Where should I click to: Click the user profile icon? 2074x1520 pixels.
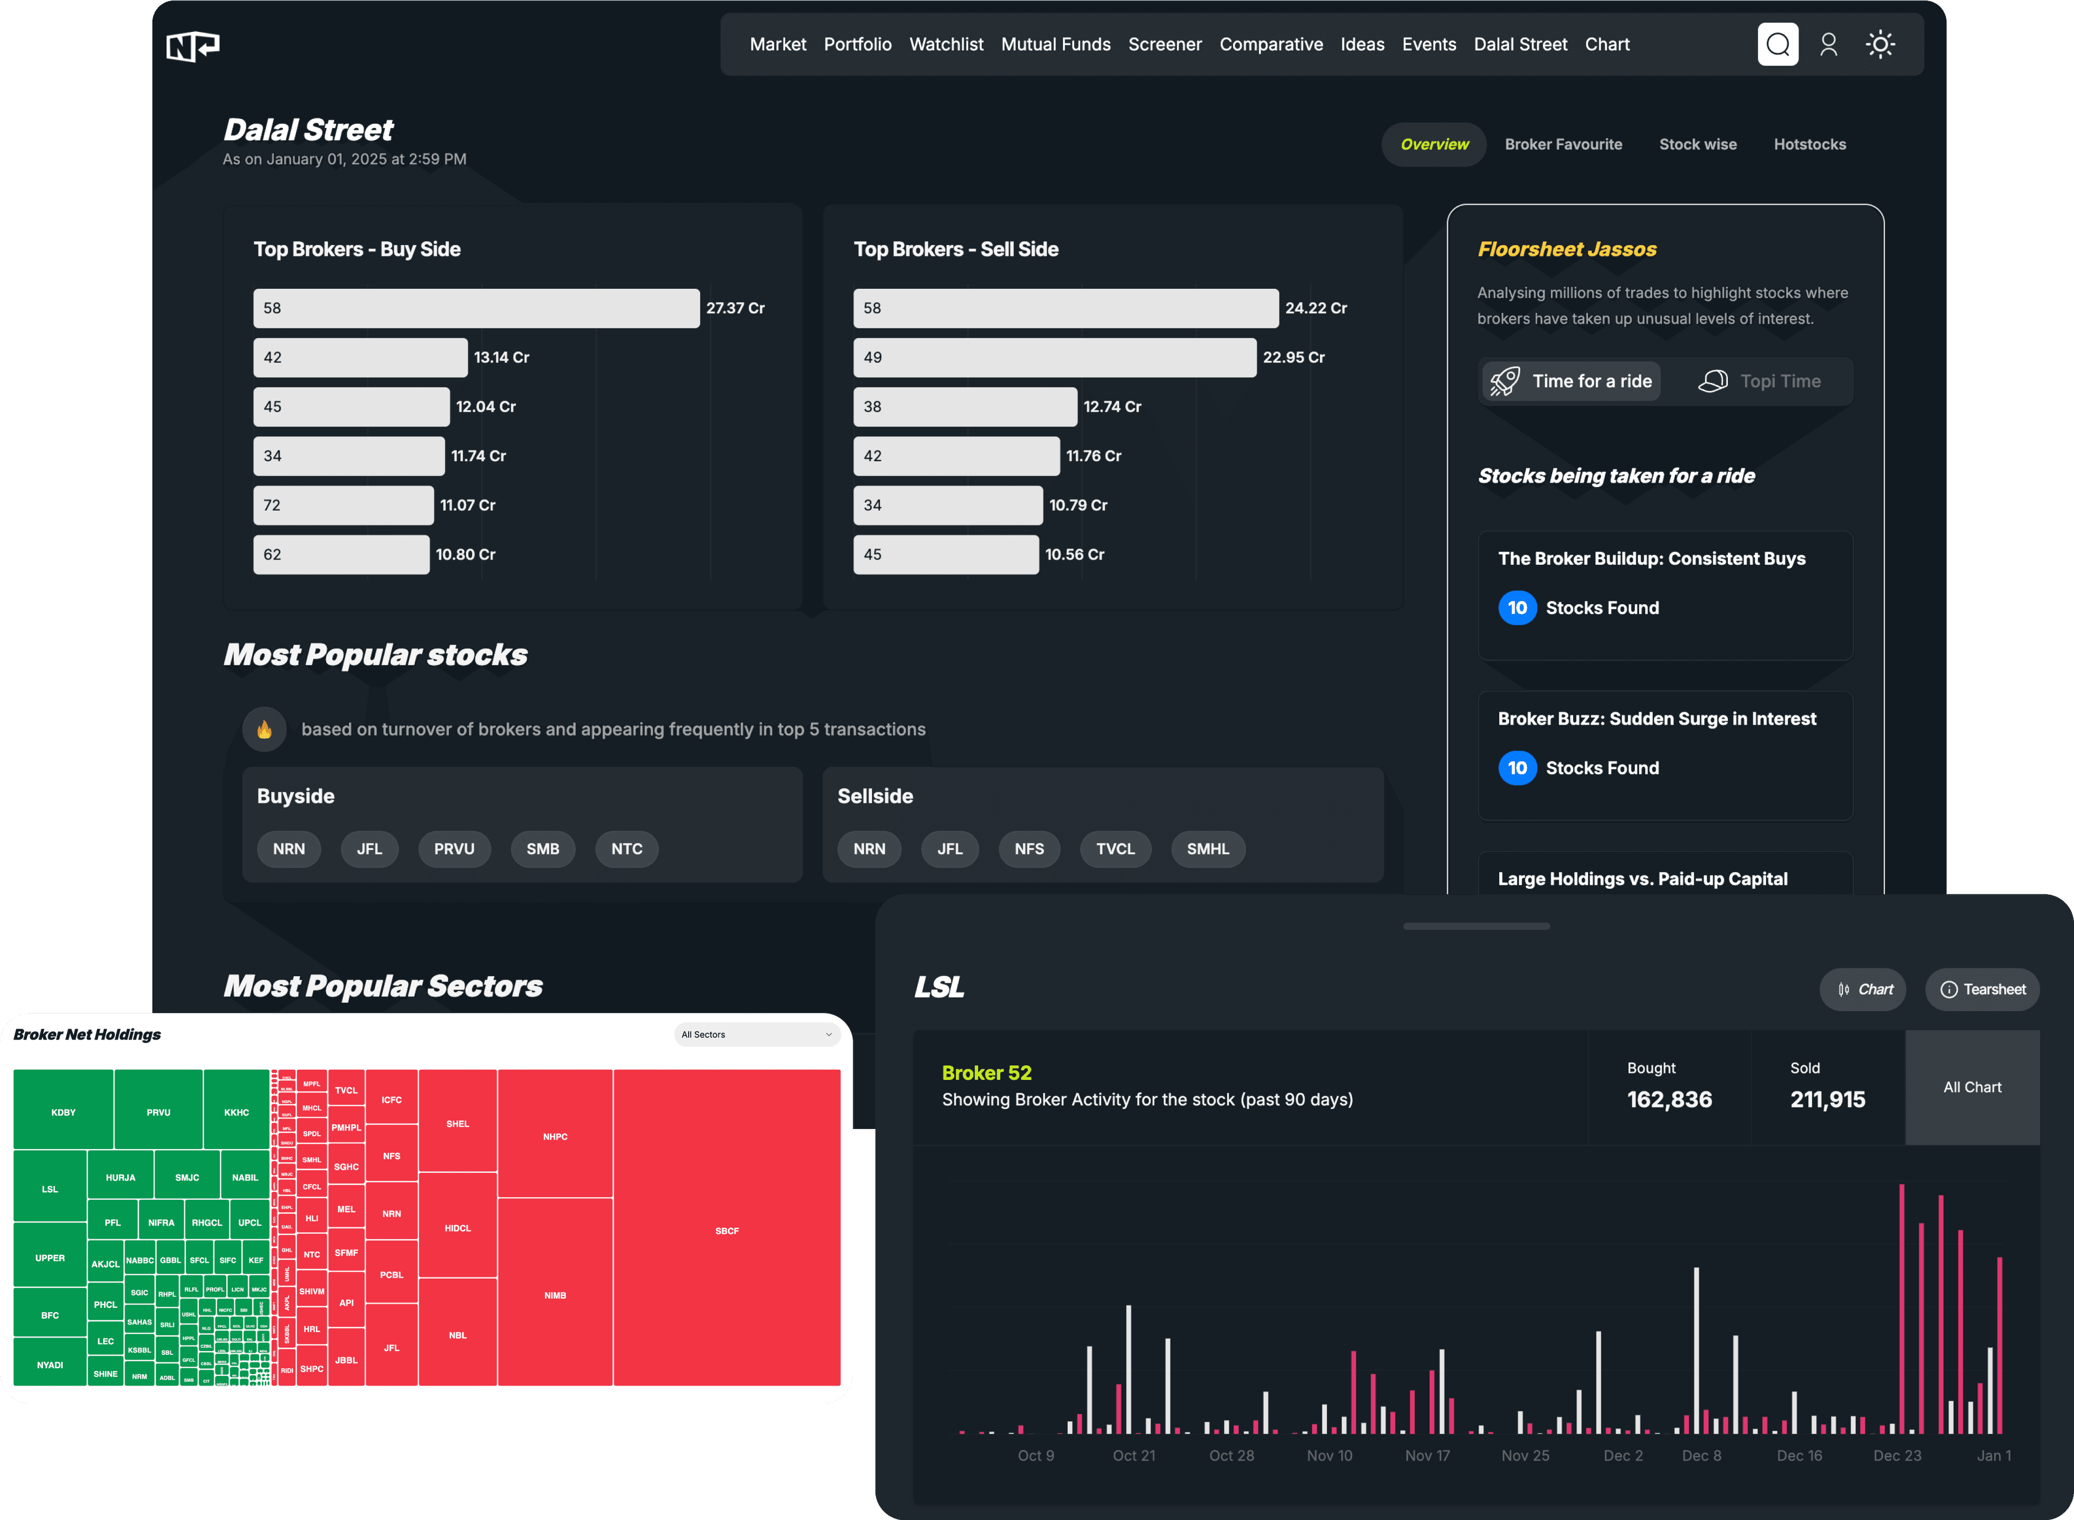(x=1829, y=44)
